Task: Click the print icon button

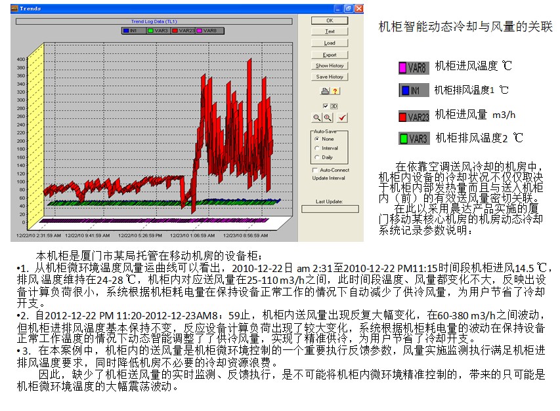Action: click(x=325, y=91)
